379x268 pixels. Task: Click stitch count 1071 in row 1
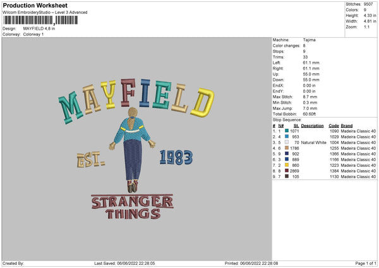point(294,131)
